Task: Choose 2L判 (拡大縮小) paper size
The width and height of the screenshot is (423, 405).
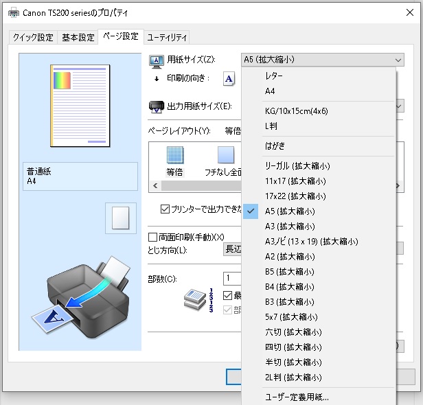Action: 319,378
